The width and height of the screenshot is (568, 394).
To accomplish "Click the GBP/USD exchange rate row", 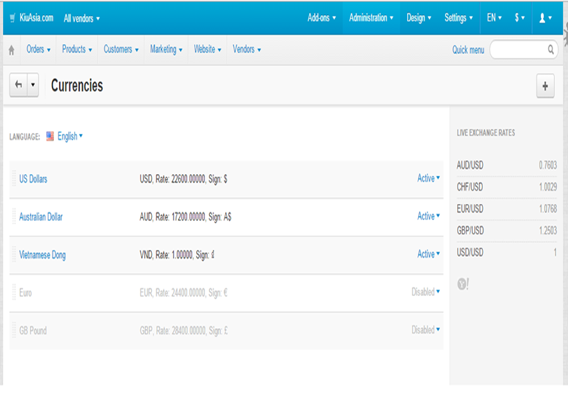I will (x=507, y=230).
